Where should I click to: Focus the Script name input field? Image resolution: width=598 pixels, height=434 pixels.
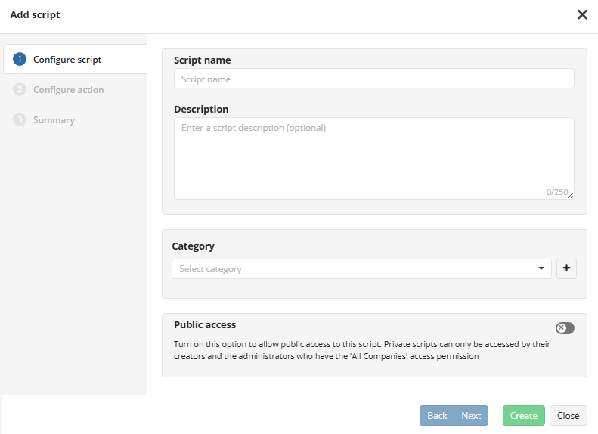point(373,79)
